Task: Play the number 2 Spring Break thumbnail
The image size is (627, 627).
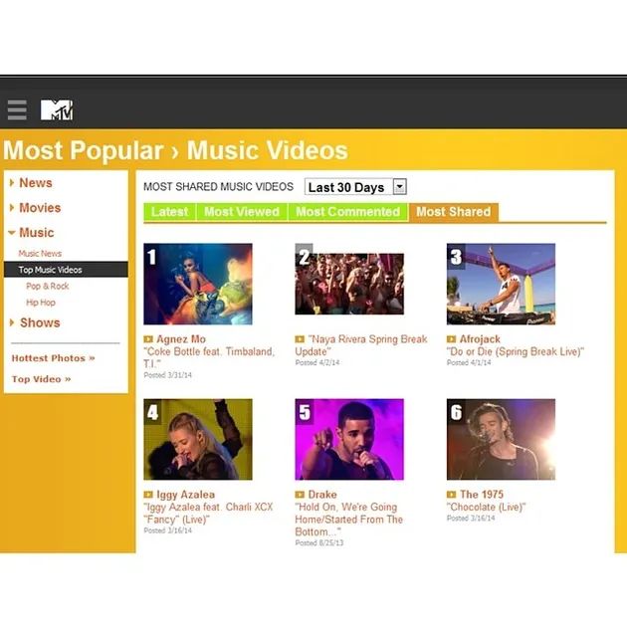Action: (x=349, y=284)
